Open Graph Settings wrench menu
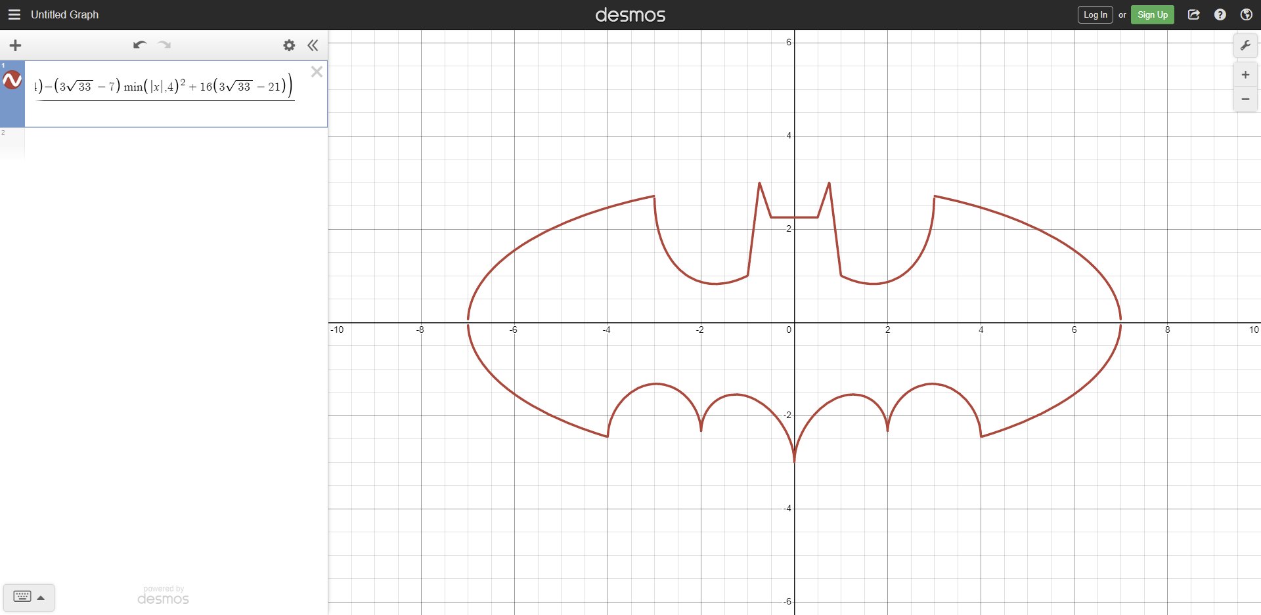Image resolution: width=1261 pixels, height=615 pixels. tap(1245, 45)
